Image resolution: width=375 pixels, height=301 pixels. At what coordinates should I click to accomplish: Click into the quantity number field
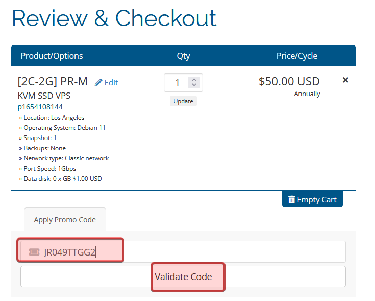tap(177, 83)
